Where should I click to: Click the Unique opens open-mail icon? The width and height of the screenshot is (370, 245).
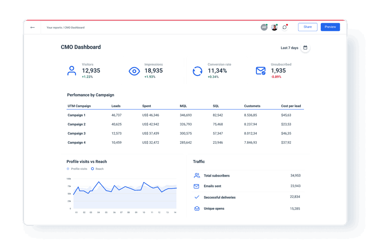coord(197,208)
